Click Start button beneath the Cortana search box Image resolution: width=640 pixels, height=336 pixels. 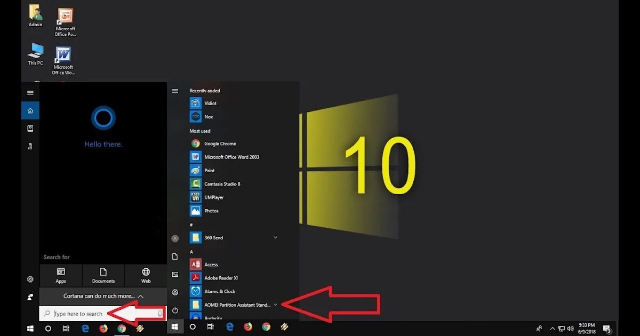(30, 329)
